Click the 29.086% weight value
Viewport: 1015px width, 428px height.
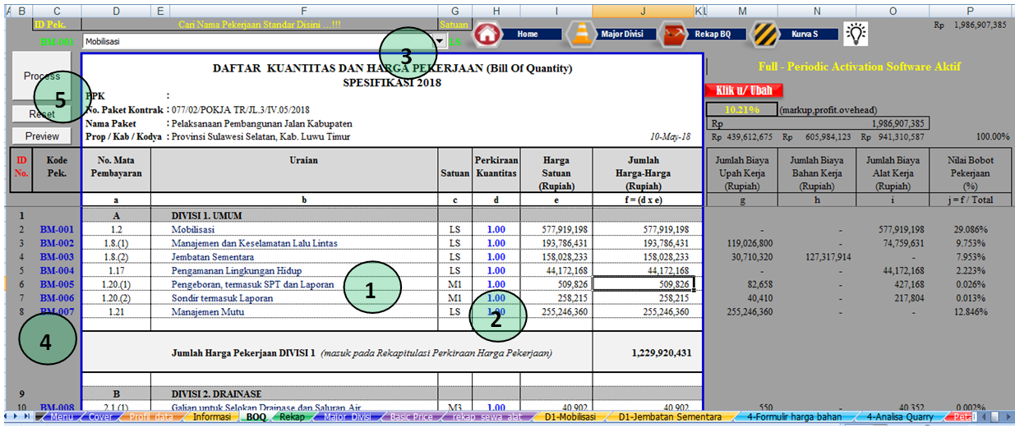(x=969, y=229)
